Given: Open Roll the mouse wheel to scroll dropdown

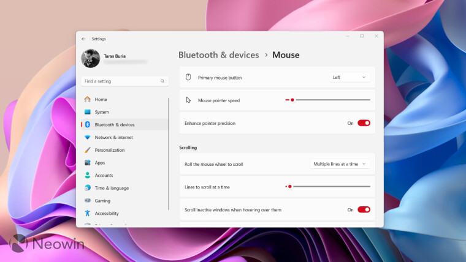Looking at the screenshot, I should 340,164.
